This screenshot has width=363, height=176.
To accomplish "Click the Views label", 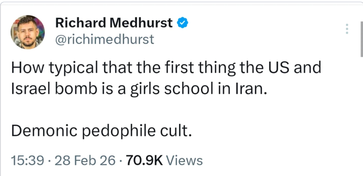I will [x=187, y=160].
